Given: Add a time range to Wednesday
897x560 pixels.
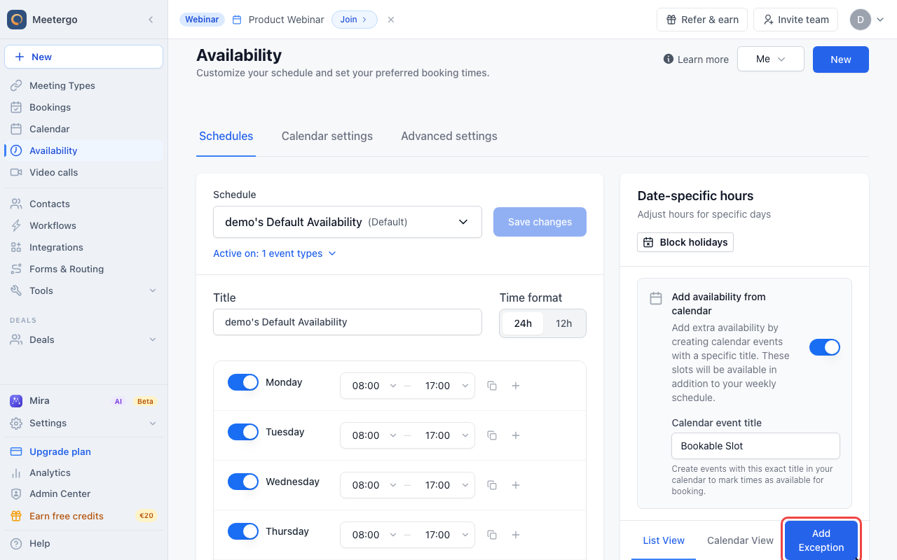Looking at the screenshot, I should (516, 485).
